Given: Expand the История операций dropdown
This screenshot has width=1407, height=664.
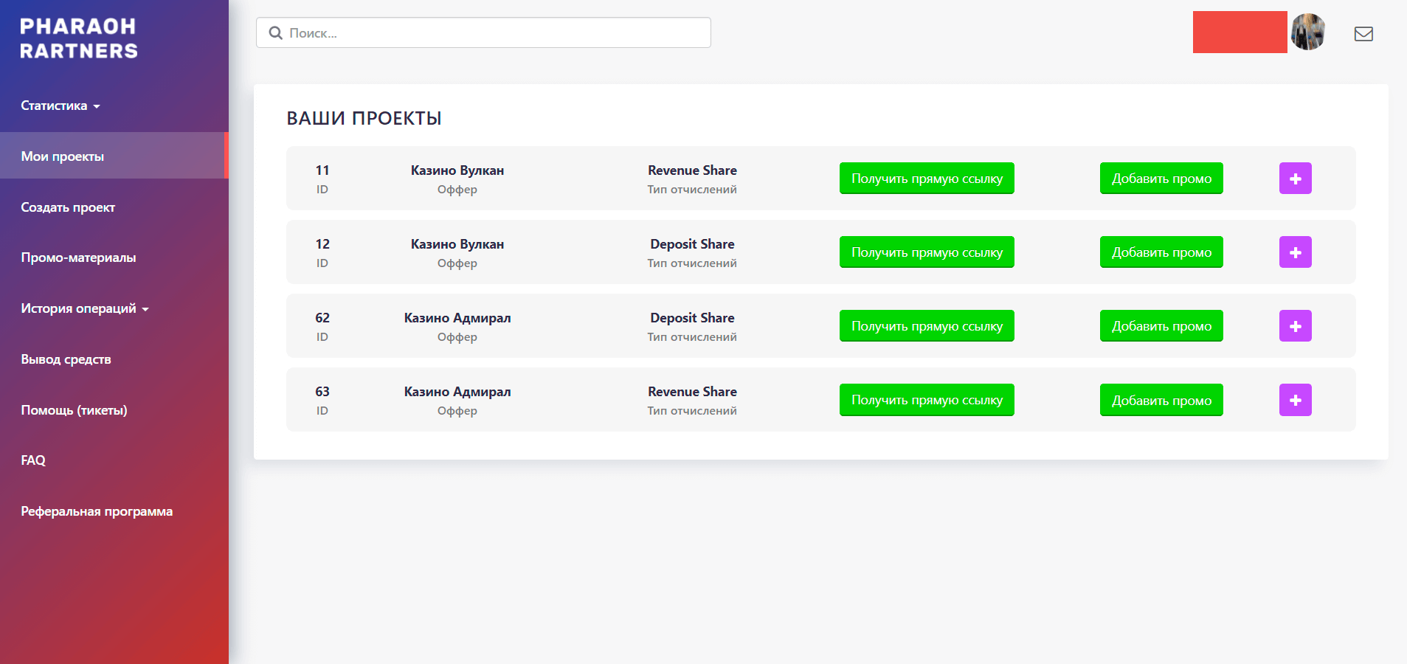Looking at the screenshot, I should point(85,308).
